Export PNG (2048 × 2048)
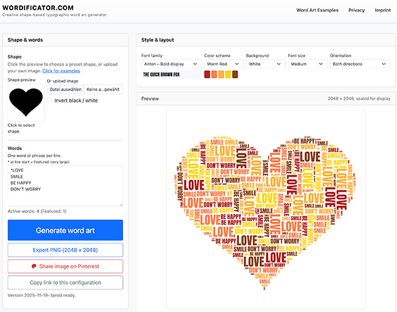The width and height of the screenshot is (397, 312). (66, 250)
